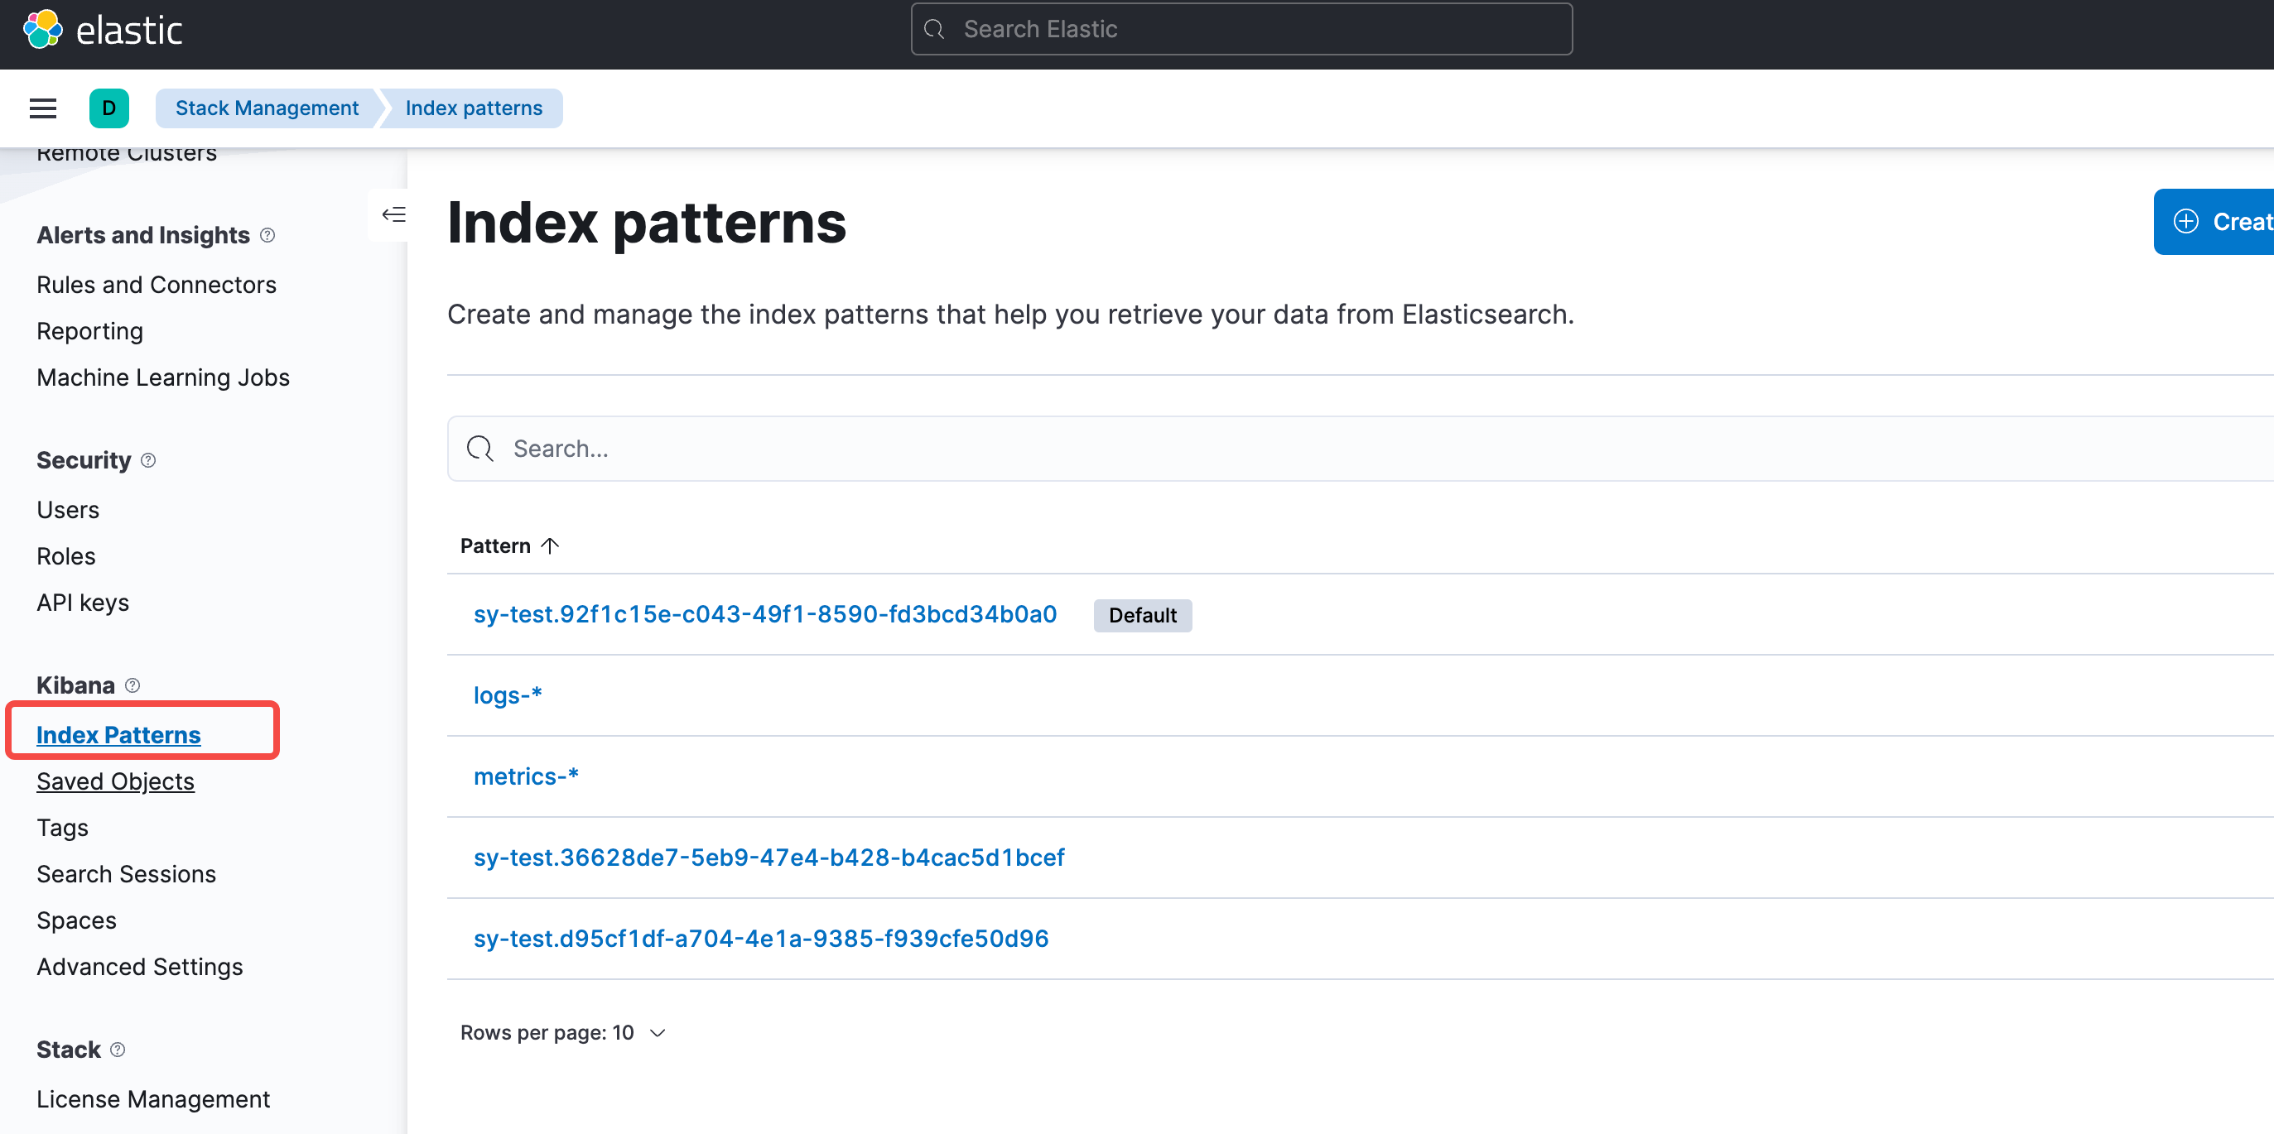Collapse the side navigation panel

point(393,214)
